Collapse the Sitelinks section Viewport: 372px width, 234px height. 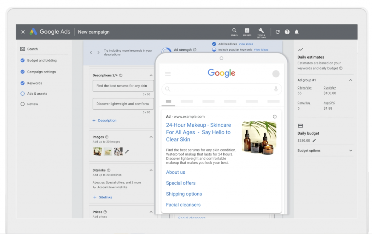pos(151,170)
